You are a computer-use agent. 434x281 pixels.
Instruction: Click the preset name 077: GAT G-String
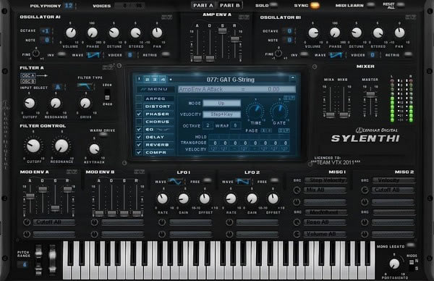point(230,80)
